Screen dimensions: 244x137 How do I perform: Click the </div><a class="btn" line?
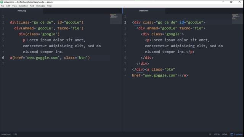(x=153, y=69)
